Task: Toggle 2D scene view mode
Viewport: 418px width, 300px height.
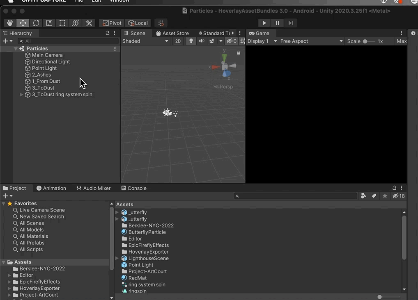Action: [178, 41]
